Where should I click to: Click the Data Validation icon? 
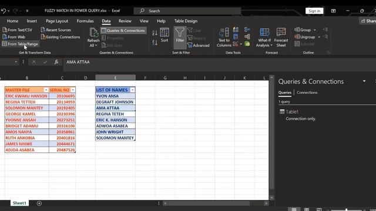[236, 44]
